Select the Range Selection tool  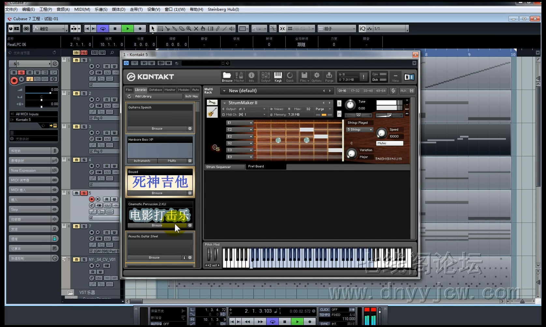[160, 29]
